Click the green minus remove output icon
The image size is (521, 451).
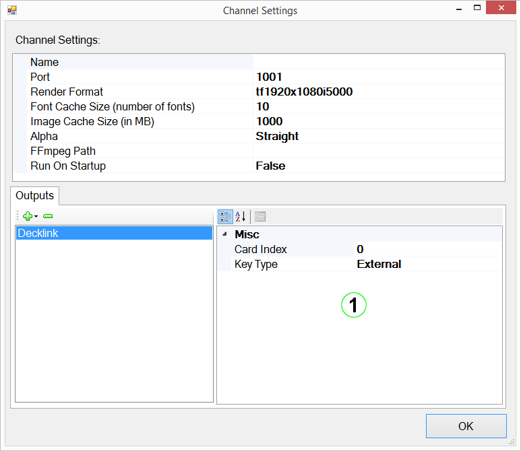(x=48, y=217)
